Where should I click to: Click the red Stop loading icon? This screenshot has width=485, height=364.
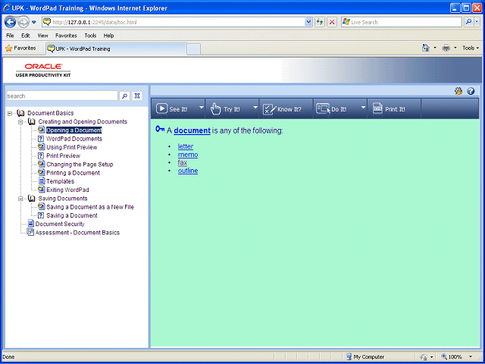(x=332, y=22)
